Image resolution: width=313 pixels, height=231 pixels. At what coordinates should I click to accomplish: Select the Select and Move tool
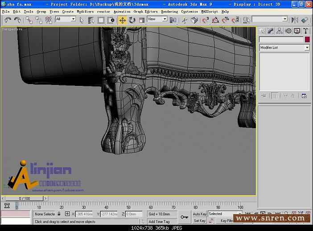pos(122,20)
